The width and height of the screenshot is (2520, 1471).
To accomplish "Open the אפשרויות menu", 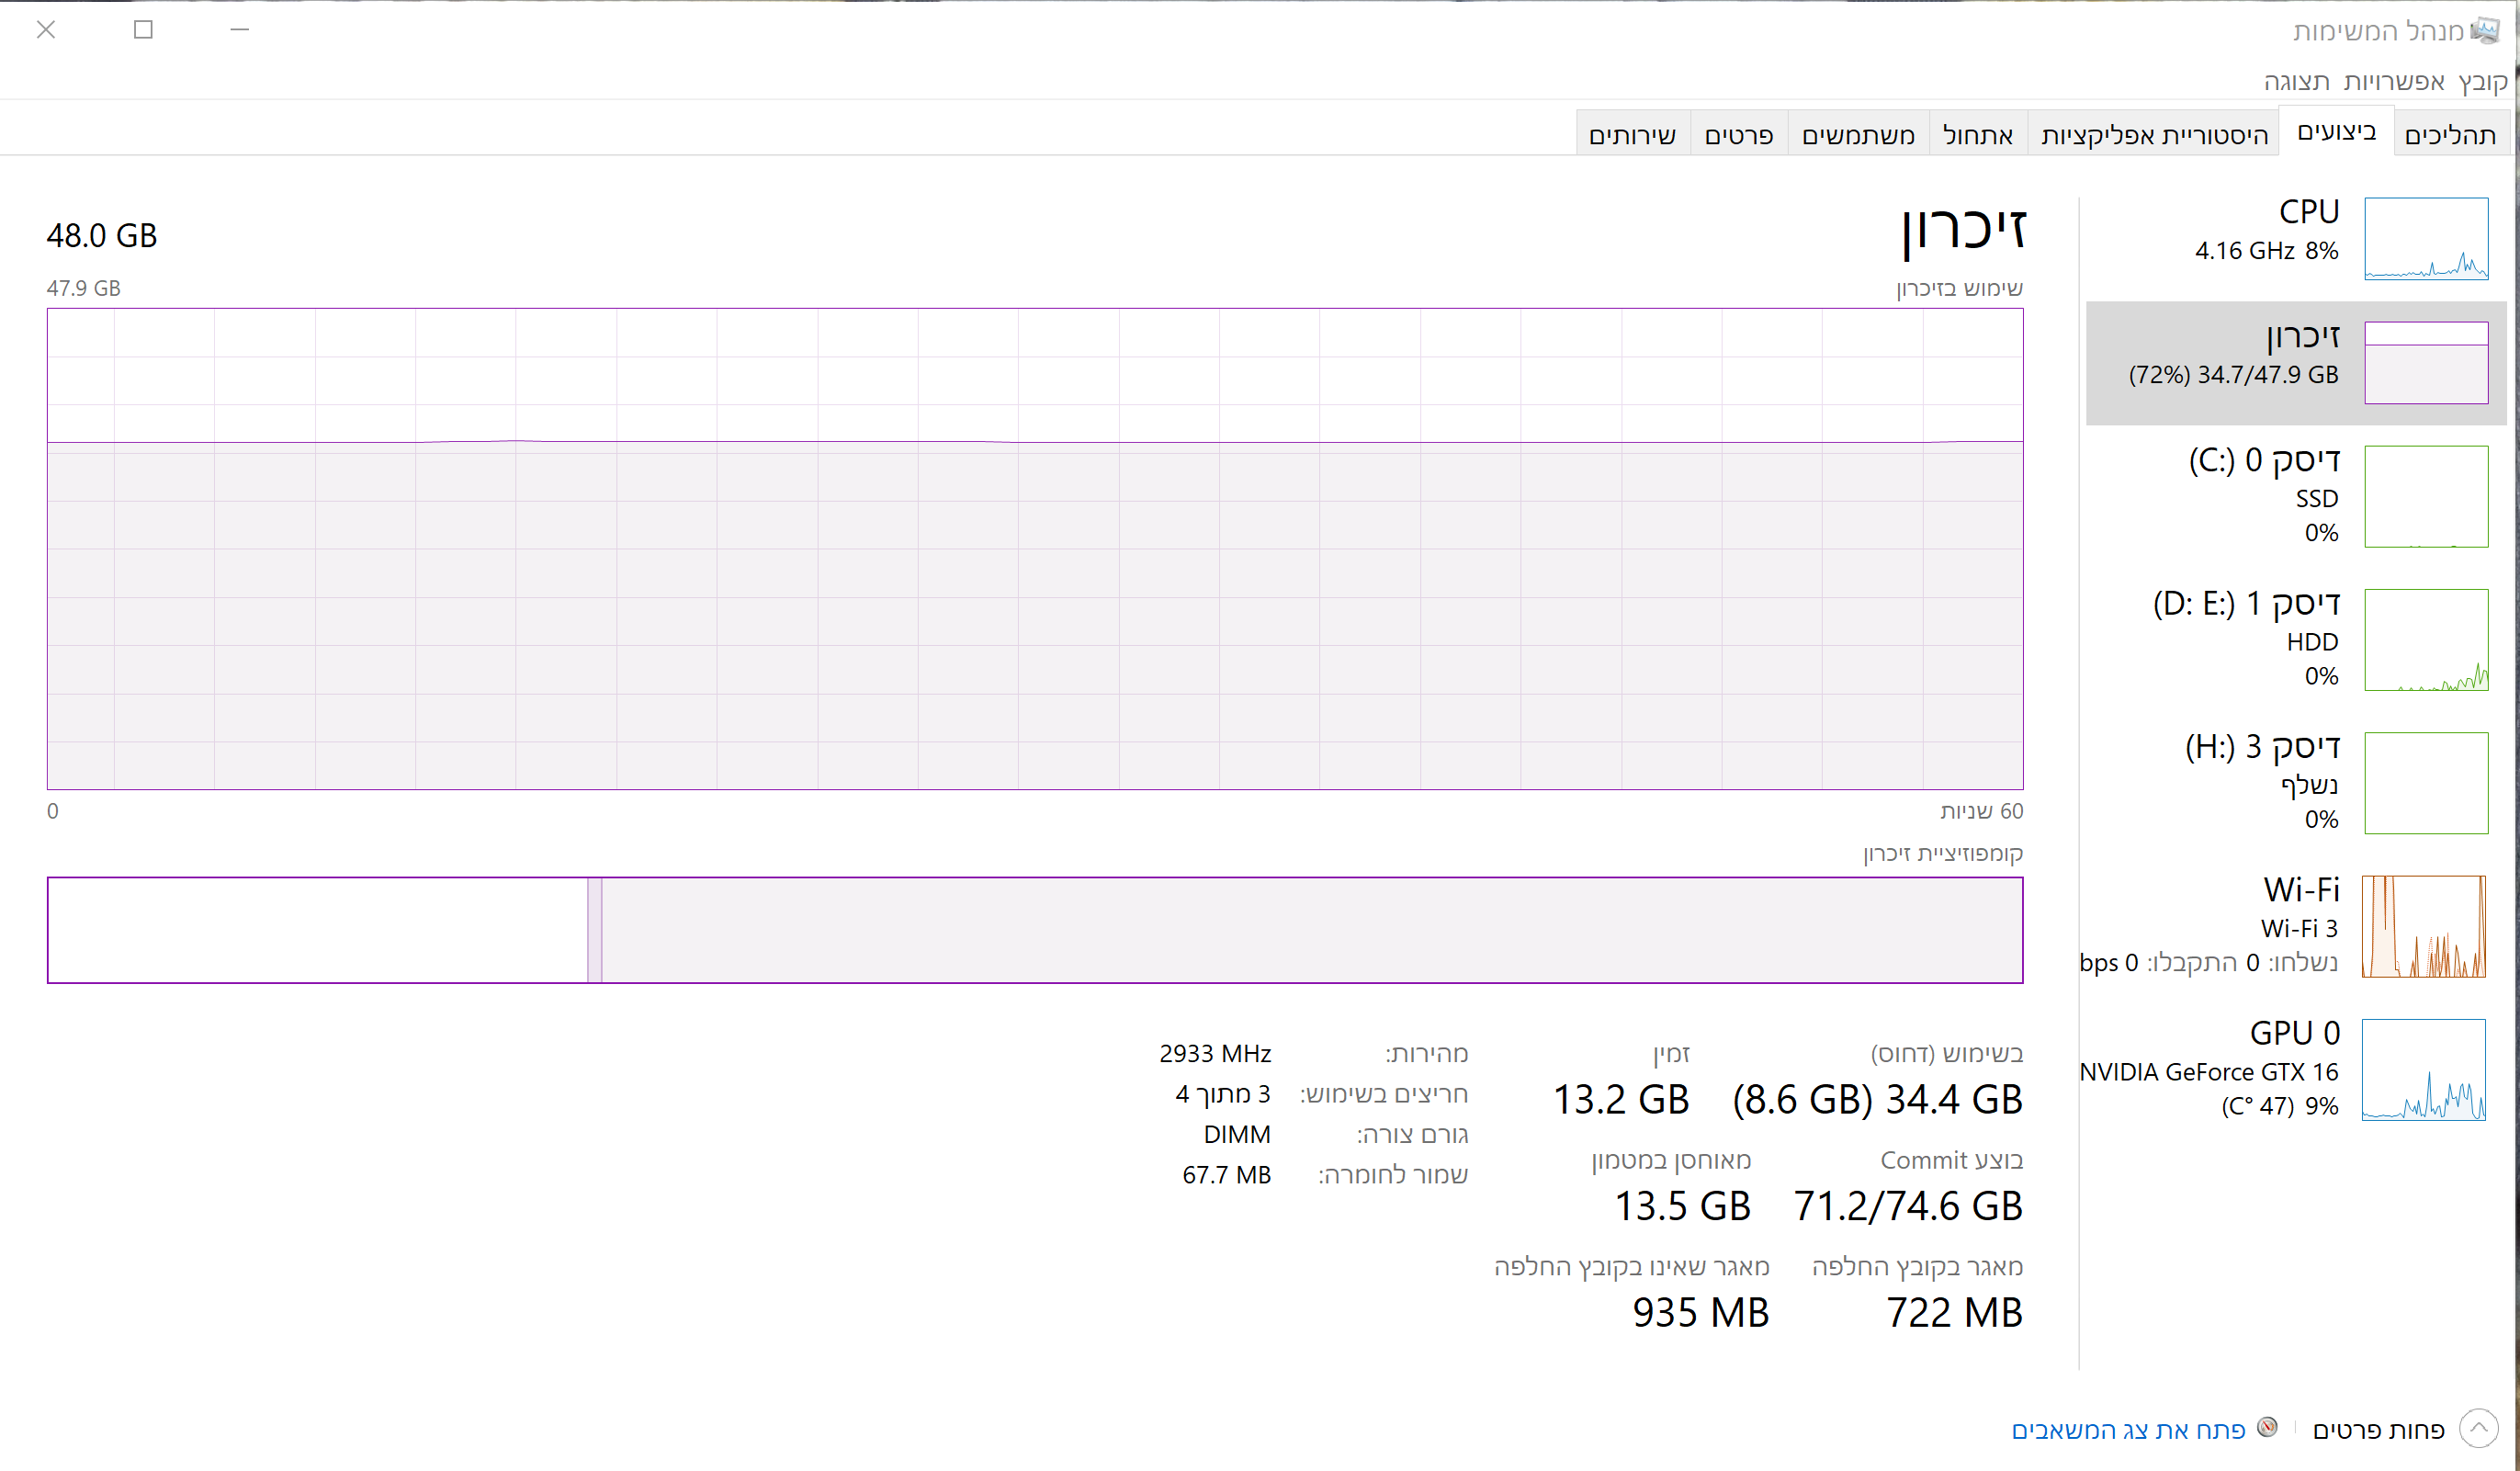I will [2393, 81].
